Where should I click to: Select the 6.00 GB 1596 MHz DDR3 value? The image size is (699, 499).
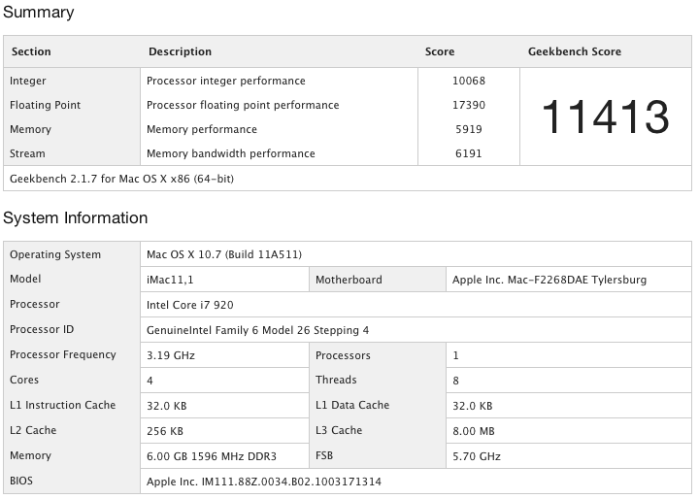click(212, 456)
